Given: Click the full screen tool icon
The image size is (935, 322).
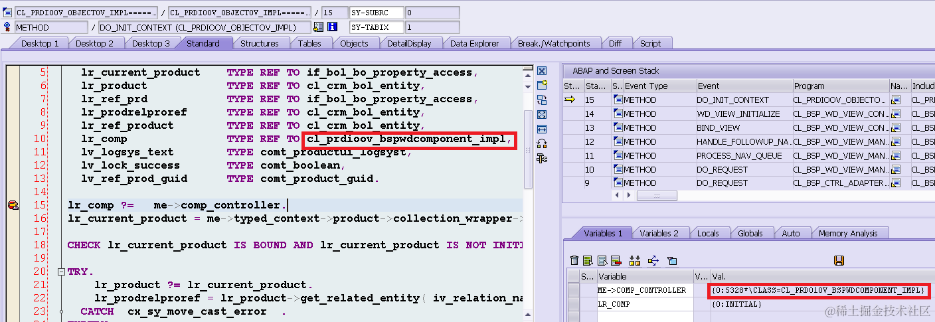Looking at the screenshot, I should (x=542, y=115).
